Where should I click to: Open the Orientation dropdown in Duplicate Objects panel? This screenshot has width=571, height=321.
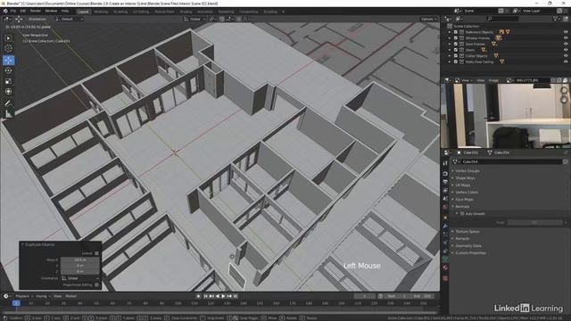coord(79,278)
